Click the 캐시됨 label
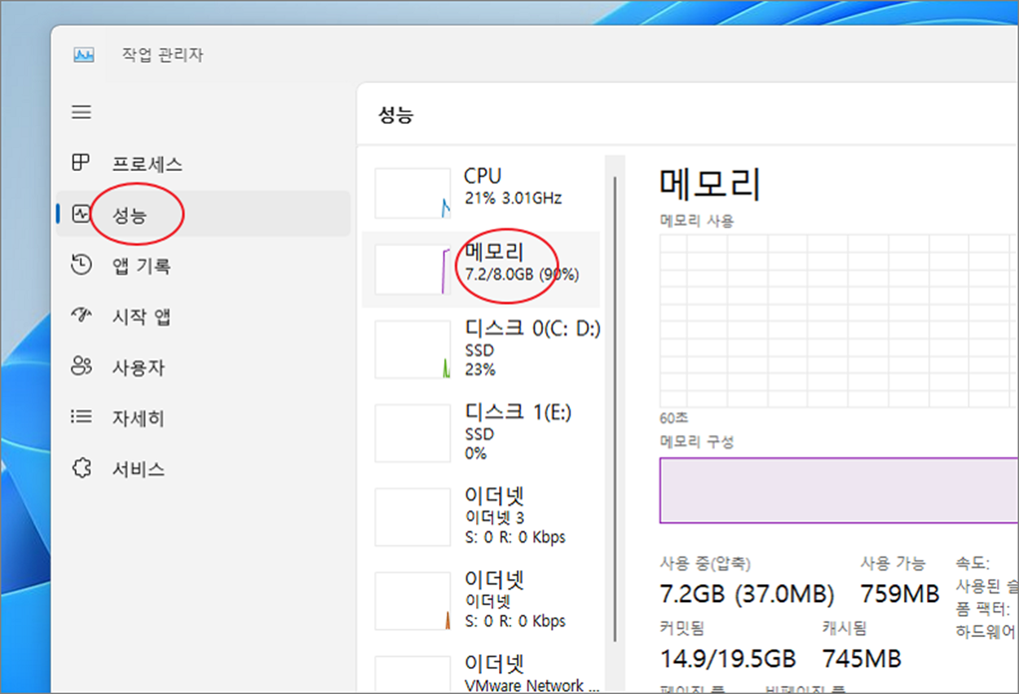This screenshot has width=1019, height=694. (845, 627)
